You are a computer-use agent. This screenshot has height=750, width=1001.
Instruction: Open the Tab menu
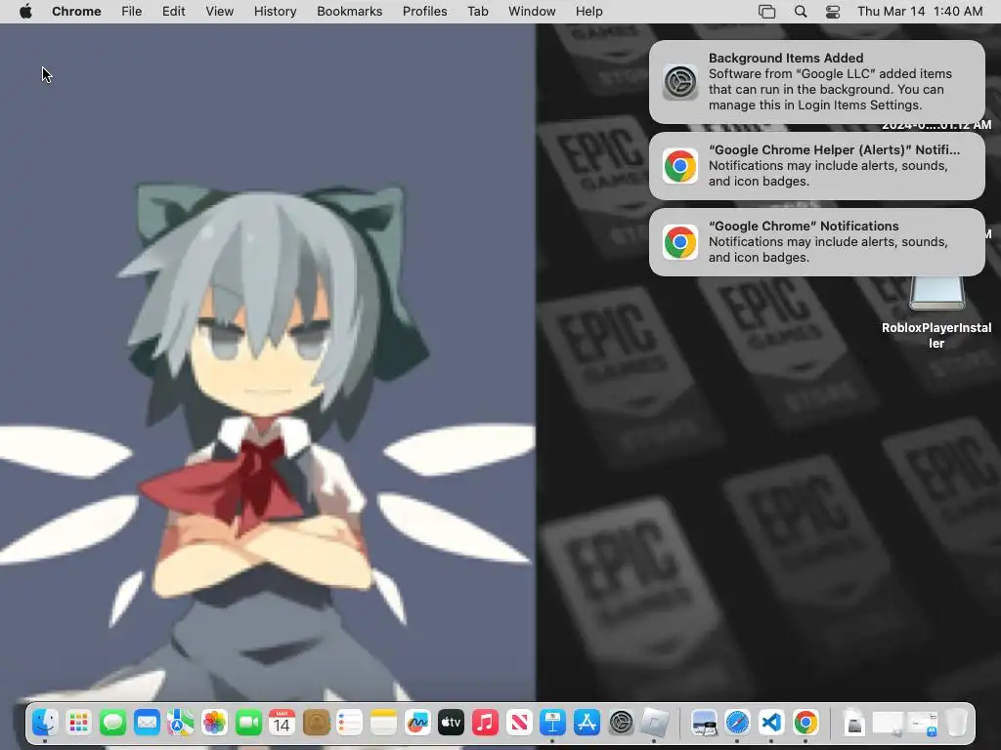click(477, 12)
